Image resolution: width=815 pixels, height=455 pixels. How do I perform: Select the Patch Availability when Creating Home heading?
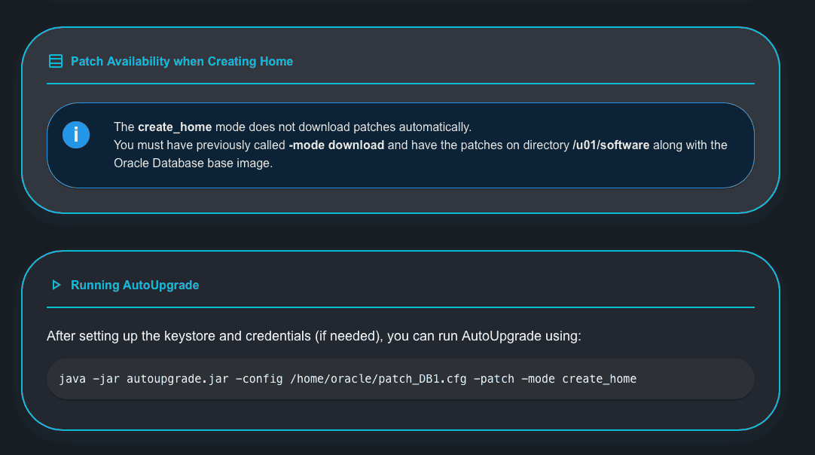pyautogui.click(x=182, y=61)
